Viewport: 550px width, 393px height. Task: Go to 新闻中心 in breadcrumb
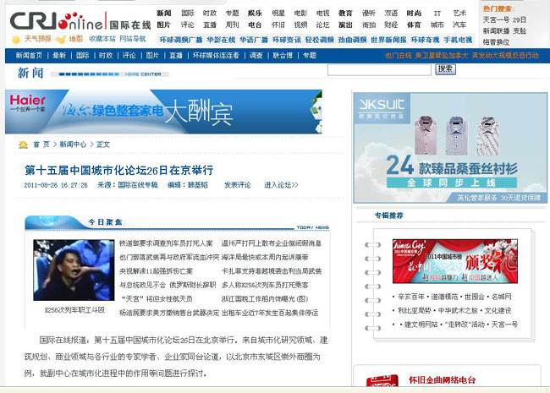click(73, 145)
